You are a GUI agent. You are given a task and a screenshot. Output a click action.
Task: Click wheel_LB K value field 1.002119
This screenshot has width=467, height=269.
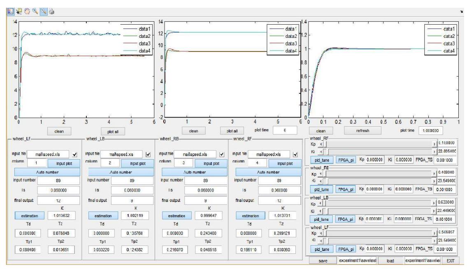point(135,216)
